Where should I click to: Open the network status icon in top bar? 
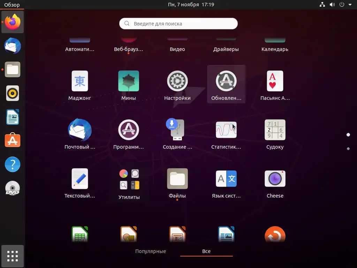(322, 5)
